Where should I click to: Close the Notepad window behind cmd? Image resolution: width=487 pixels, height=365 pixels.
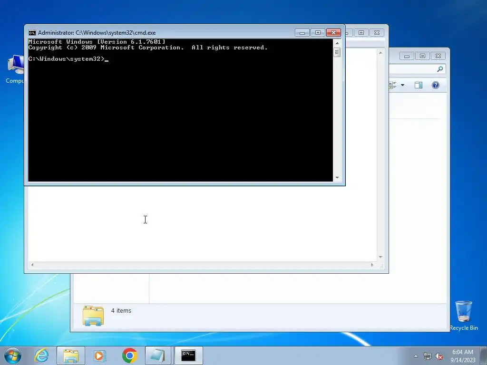click(377, 33)
